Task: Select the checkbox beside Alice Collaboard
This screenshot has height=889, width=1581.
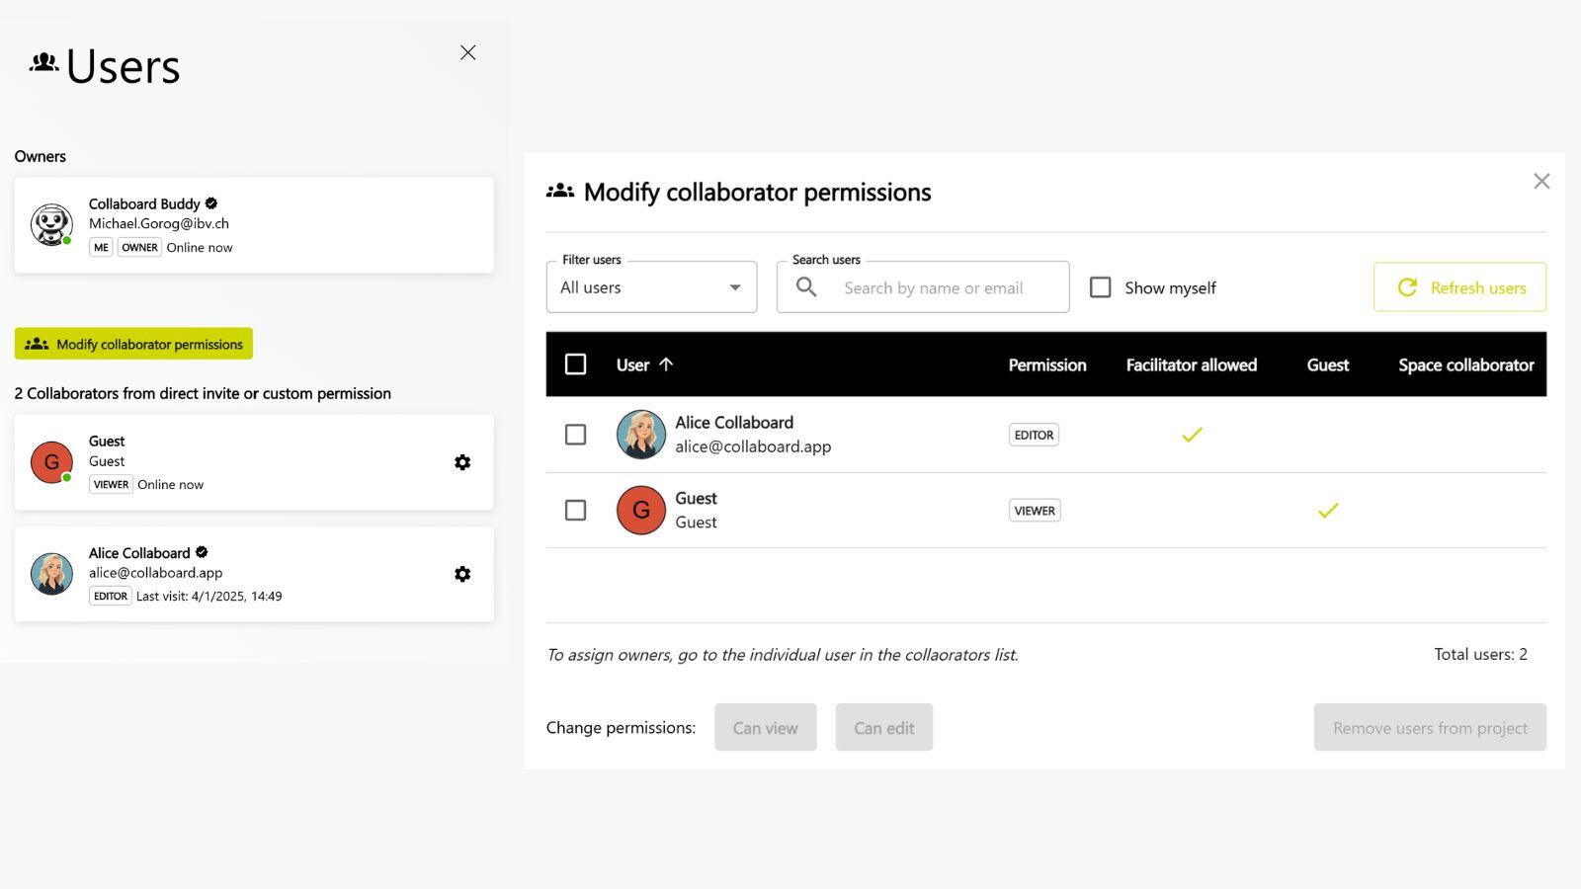Action: (x=576, y=434)
